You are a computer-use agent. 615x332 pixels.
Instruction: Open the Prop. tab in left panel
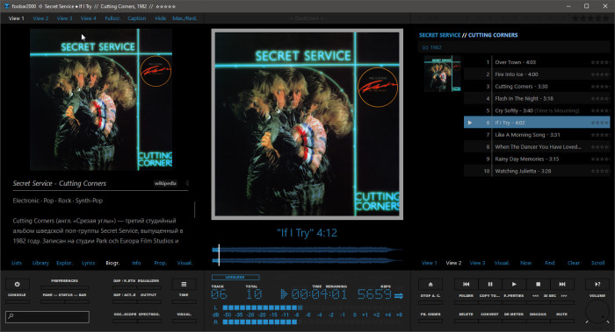(160, 263)
